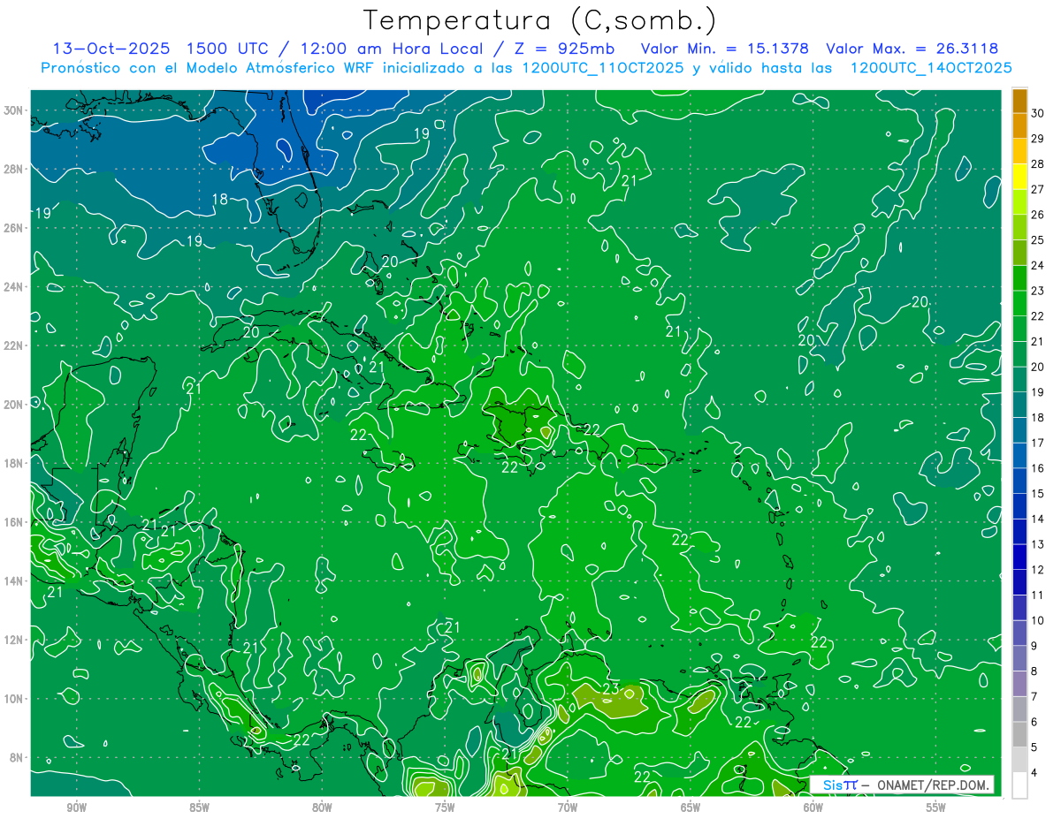1061x819 pixels.
Task: Click longitude axis label '70W'
Action: pos(568,808)
